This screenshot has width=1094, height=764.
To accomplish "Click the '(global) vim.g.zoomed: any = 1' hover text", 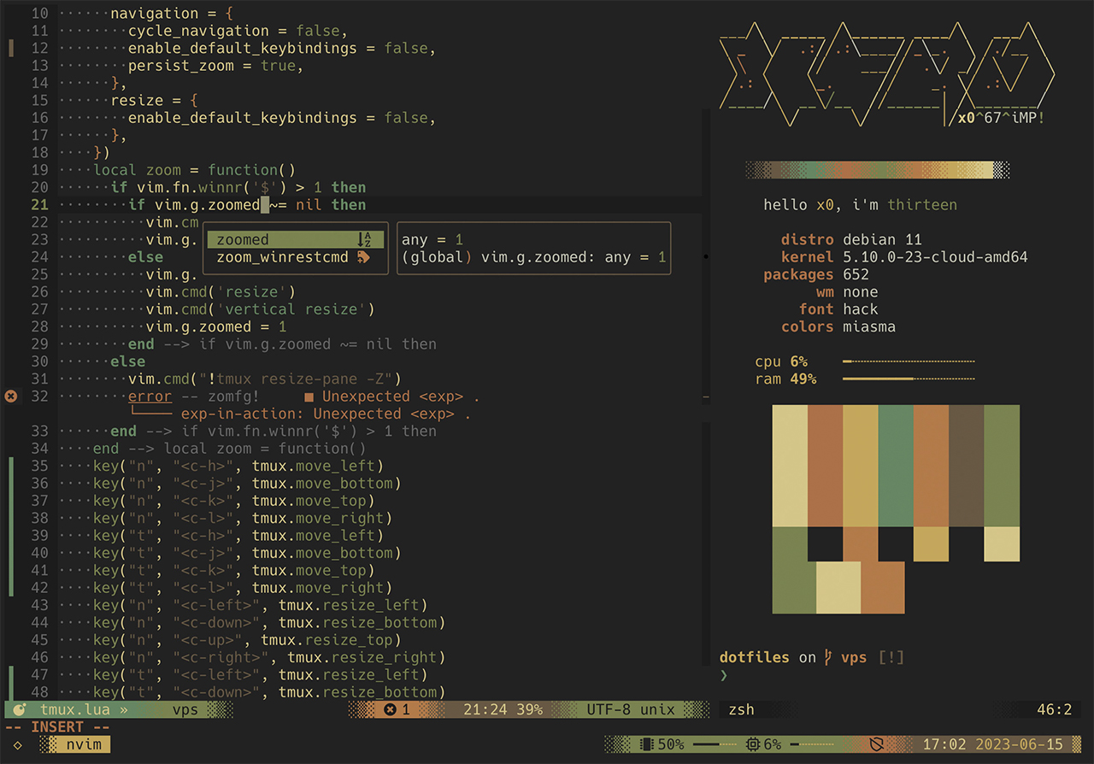I will 533,257.
